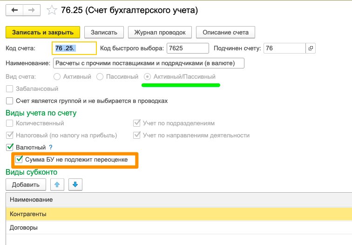Select the Контрагенты row
Viewport: 352px width, 245px height.
[x=179, y=214]
